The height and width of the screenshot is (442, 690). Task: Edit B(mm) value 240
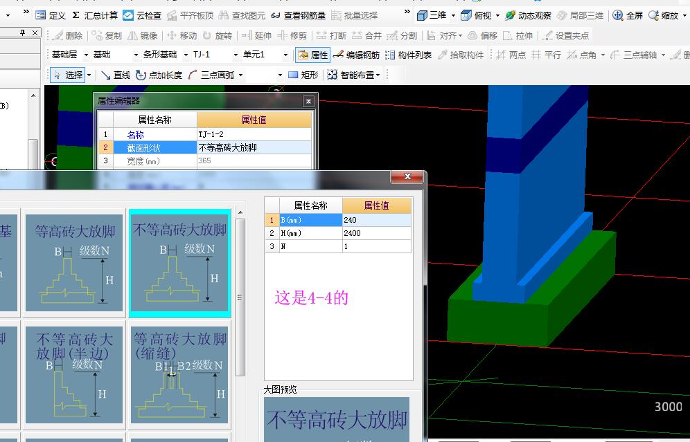click(377, 220)
